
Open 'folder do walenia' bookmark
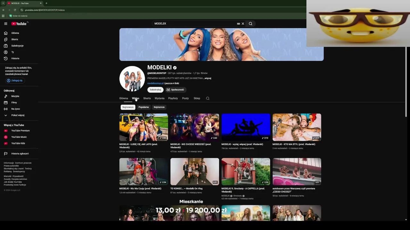pos(18,16)
